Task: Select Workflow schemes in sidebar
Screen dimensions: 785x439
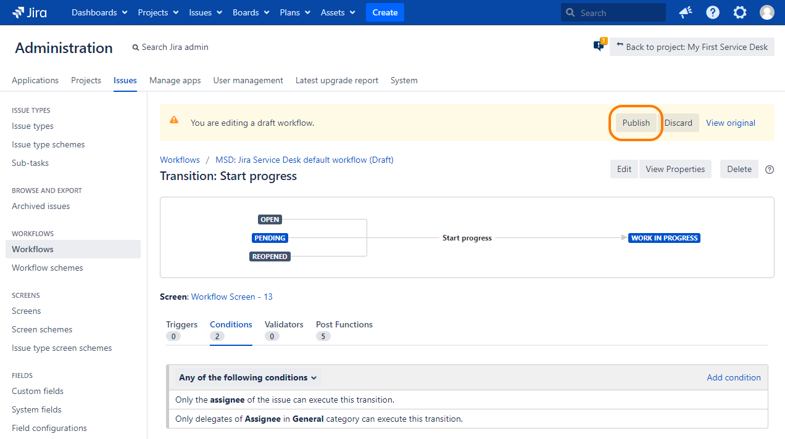Action: point(48,268)
